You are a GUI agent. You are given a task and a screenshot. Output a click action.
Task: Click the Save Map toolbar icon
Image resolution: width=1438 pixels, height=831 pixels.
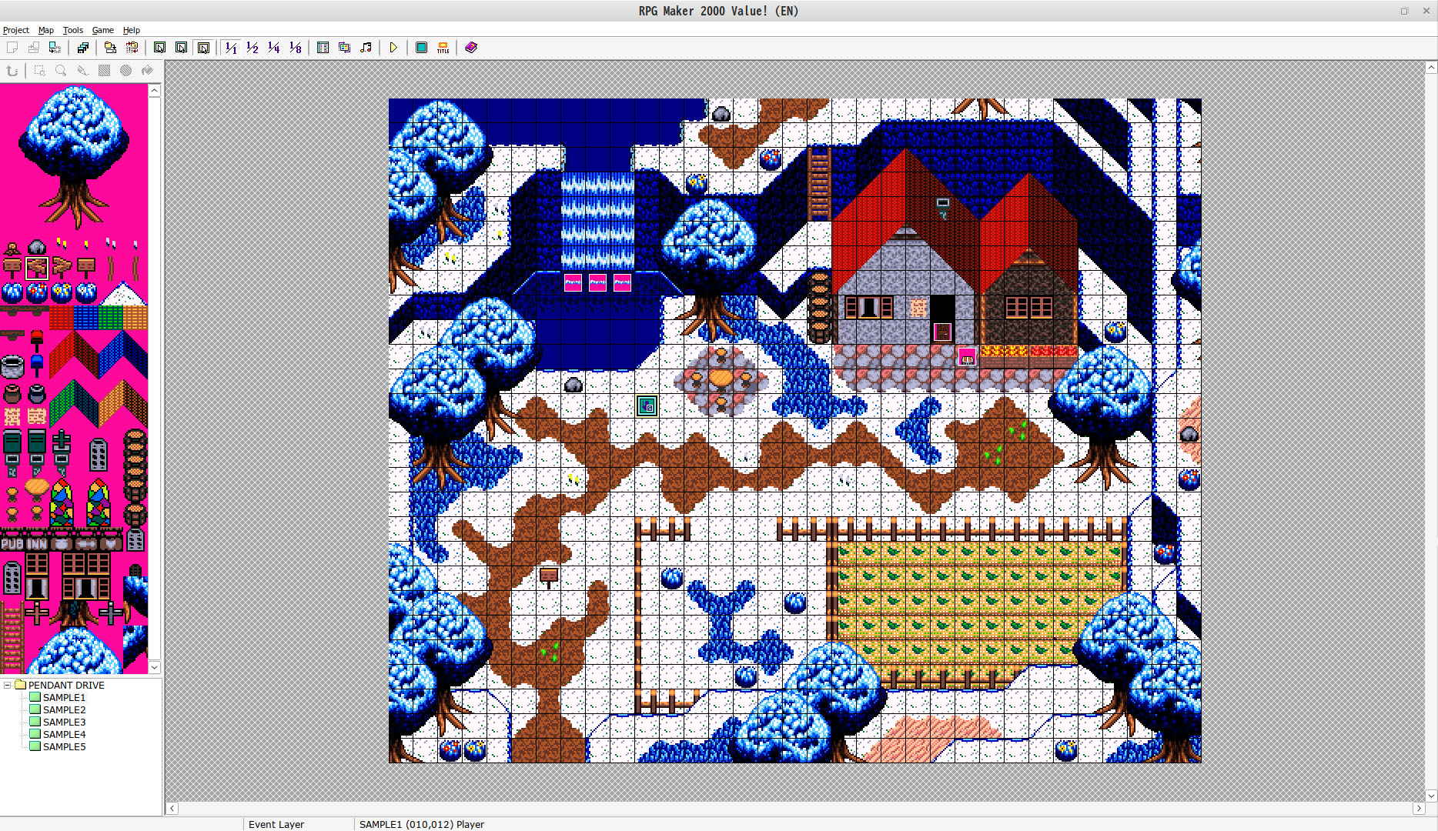tap(110, 48)
